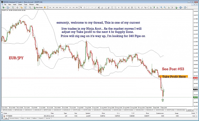Toggle chart auto scroll
This screenshot has width=199, height=121.
(x=169, y=8)
